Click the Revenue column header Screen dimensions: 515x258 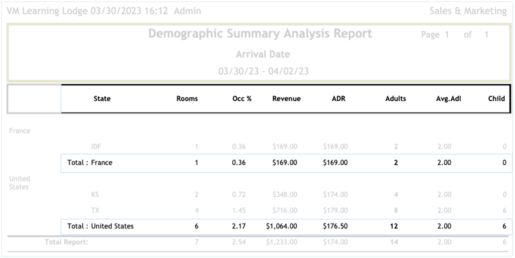click(x=286, y=99)
